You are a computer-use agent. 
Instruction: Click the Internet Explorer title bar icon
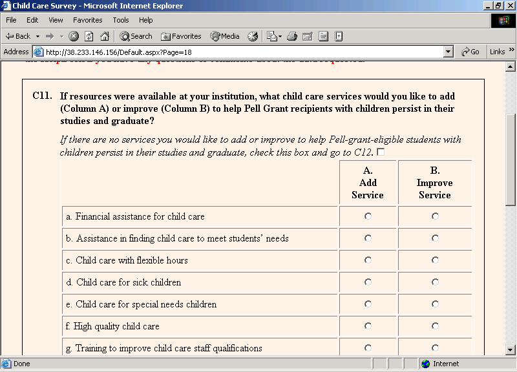[x=6, y=6]
